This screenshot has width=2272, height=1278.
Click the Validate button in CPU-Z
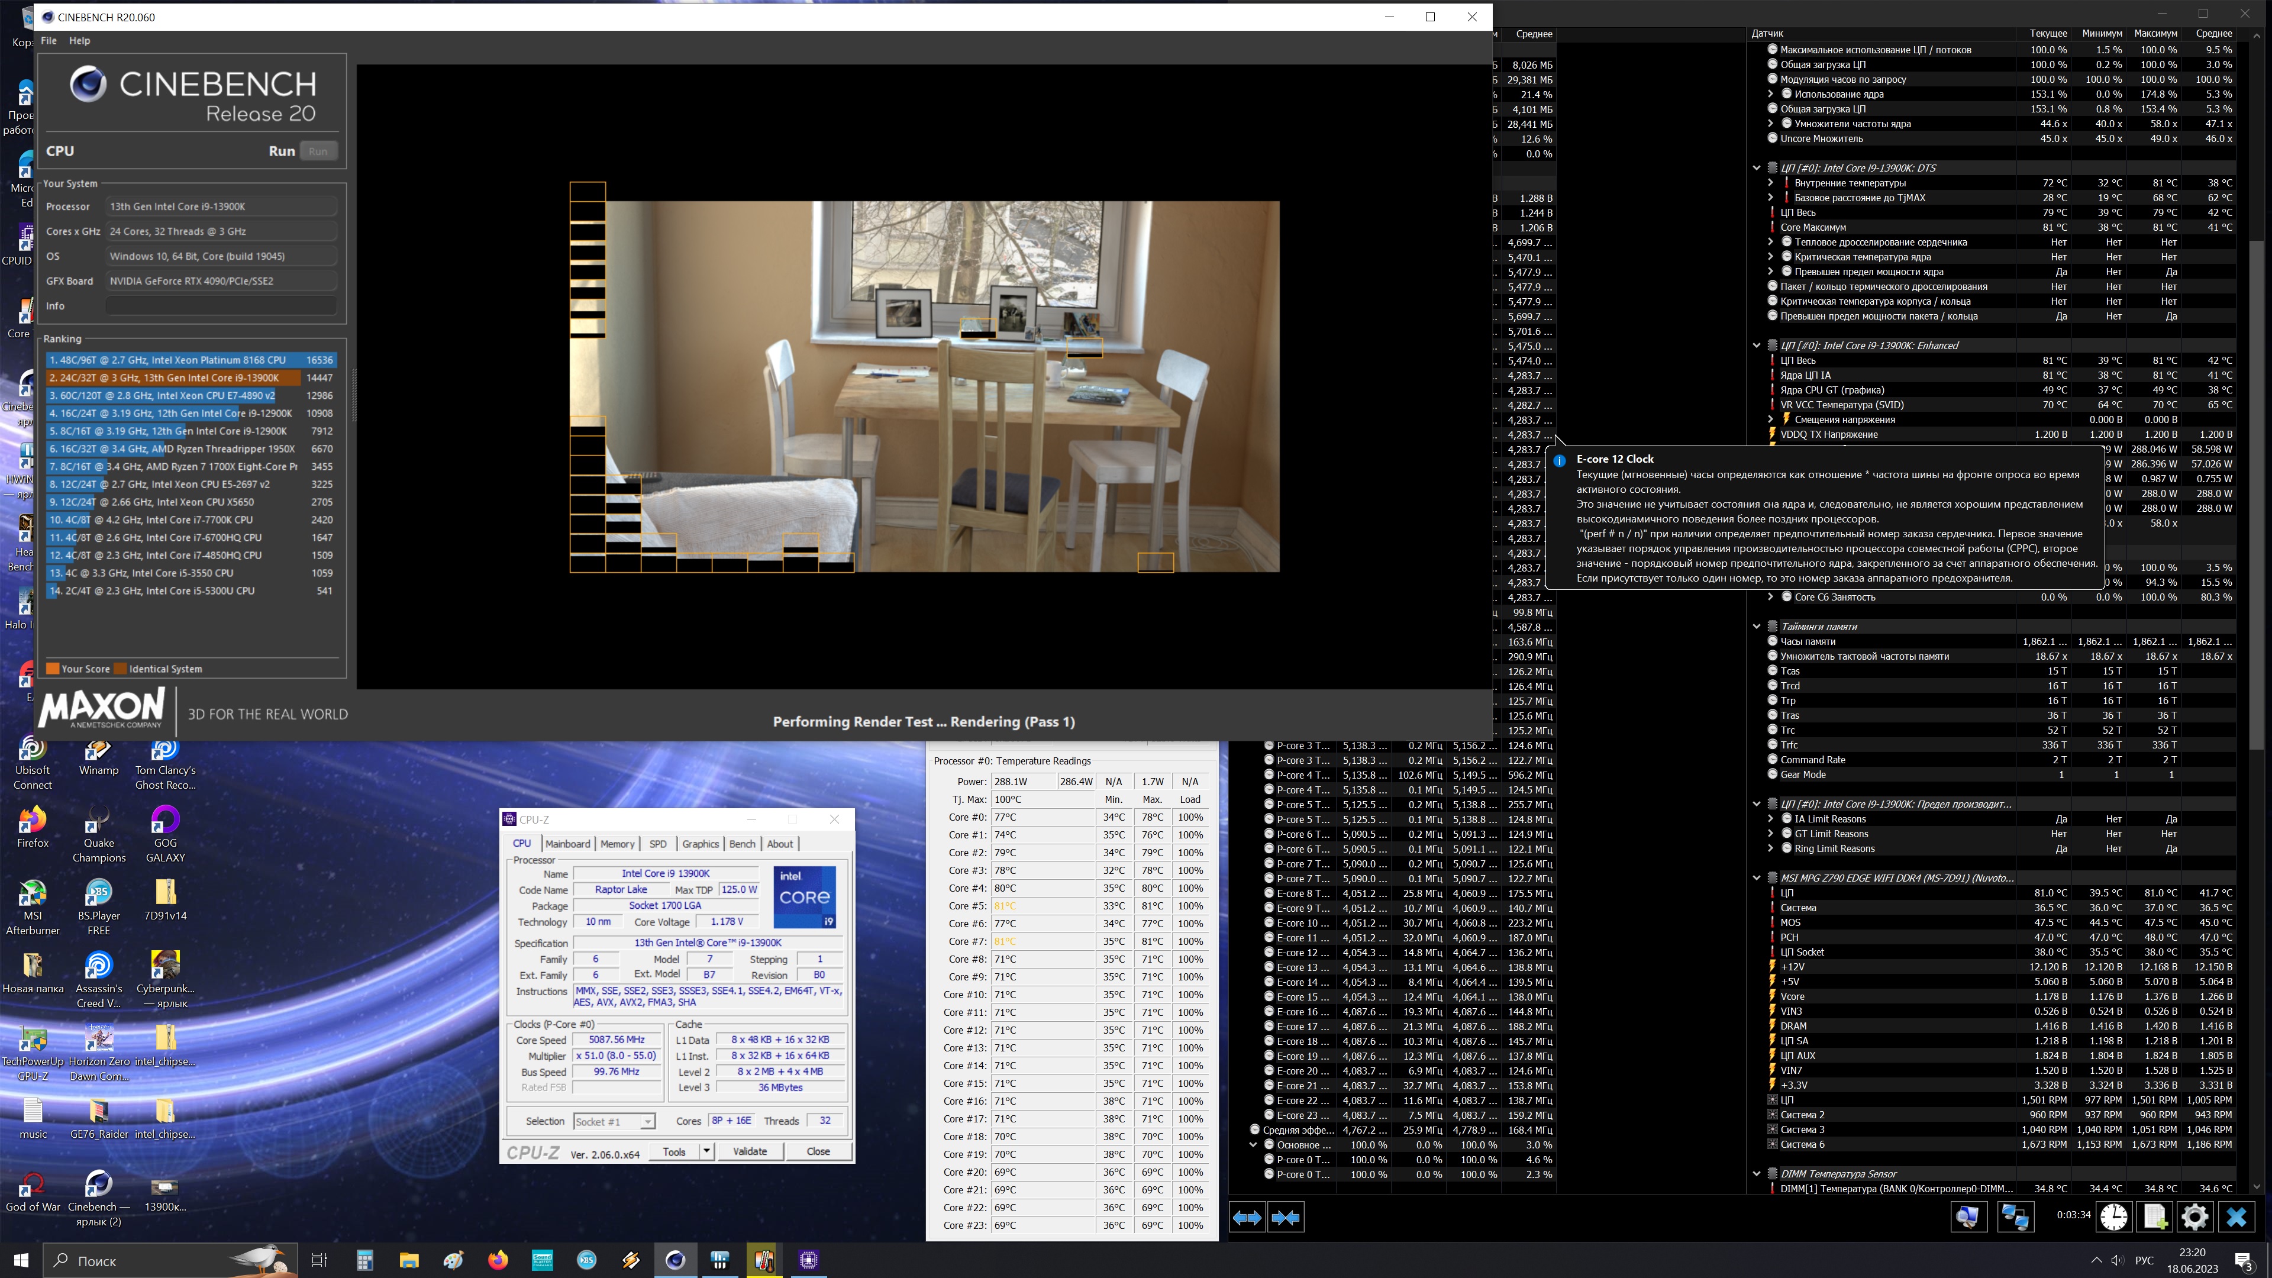[749, 1151]
